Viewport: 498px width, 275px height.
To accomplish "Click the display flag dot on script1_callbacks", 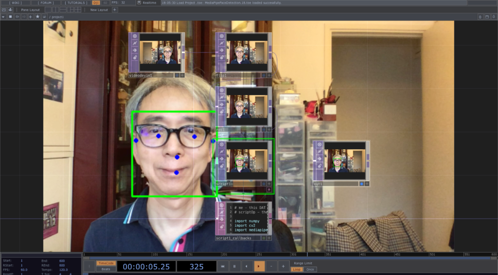I will pos(264,238).
